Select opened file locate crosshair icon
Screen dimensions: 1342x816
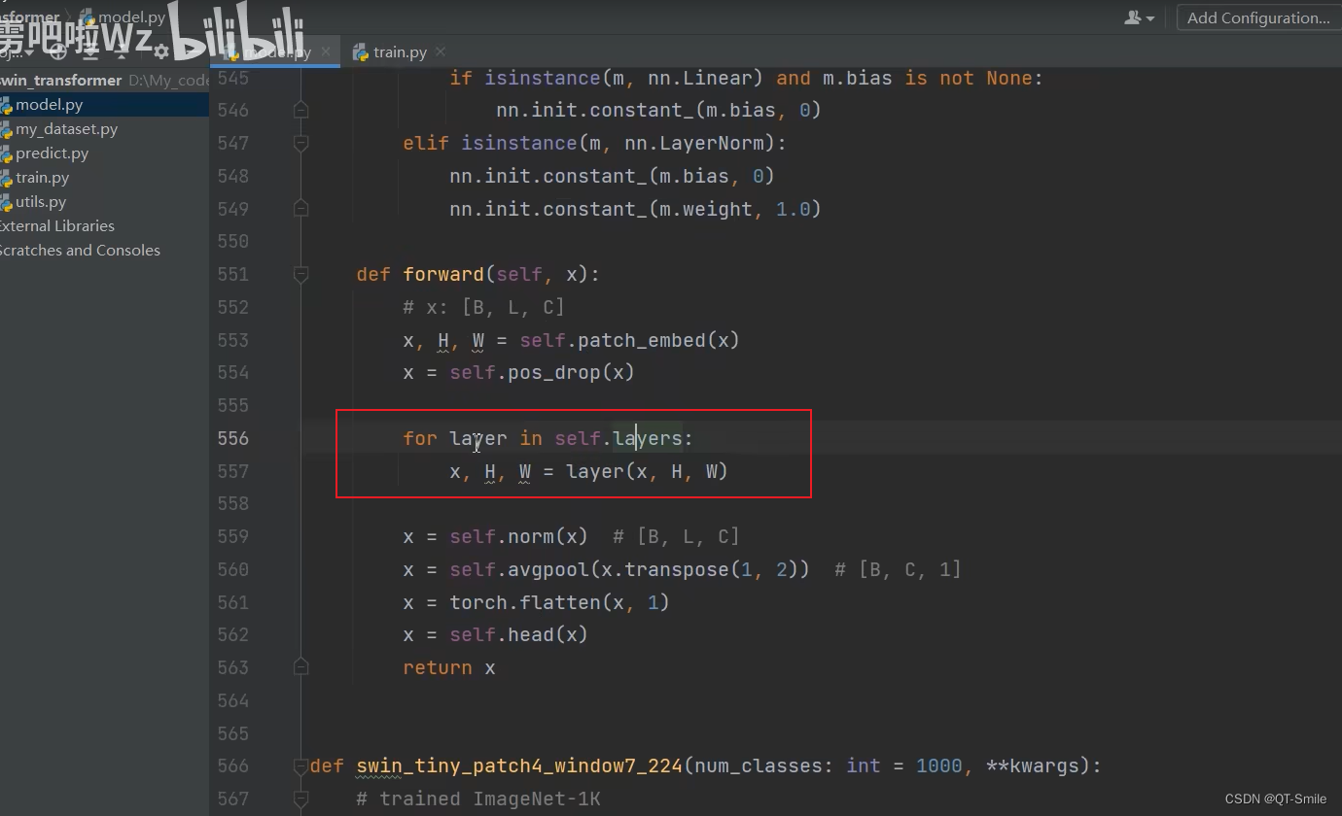tap(58, 51)
